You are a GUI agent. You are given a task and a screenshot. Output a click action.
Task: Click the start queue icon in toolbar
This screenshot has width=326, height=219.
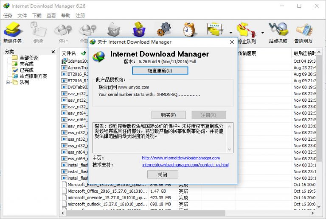[x=215, y=30]
